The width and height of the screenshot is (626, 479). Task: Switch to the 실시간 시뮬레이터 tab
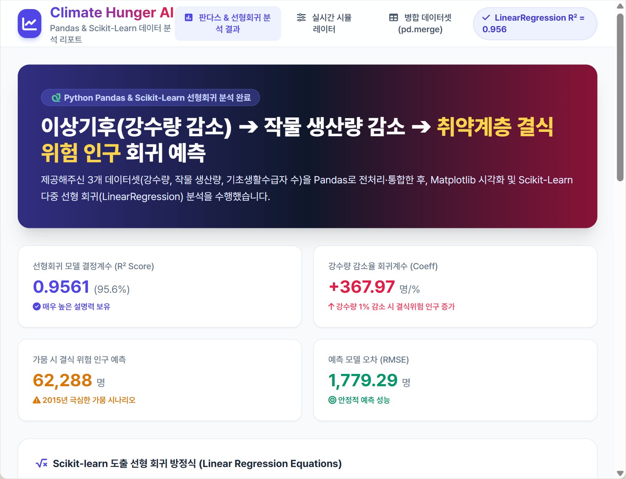(324, 24)
